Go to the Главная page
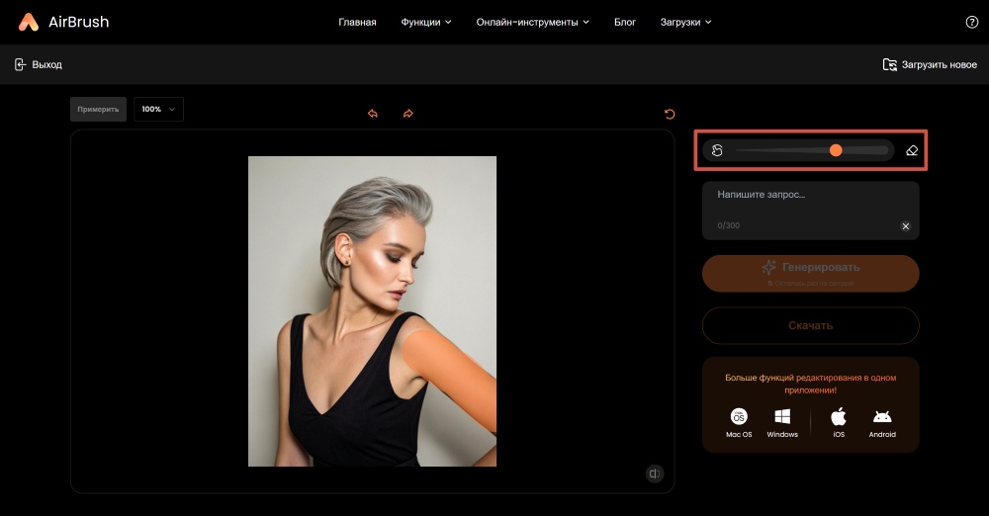This screenshot has width=989, height=516. pyautogui.click(x=357, y=22)
